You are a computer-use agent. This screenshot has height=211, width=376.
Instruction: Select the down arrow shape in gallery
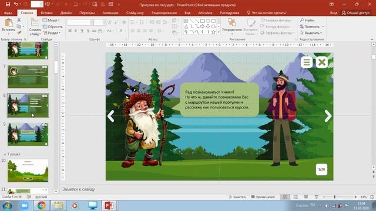[208, 26]
